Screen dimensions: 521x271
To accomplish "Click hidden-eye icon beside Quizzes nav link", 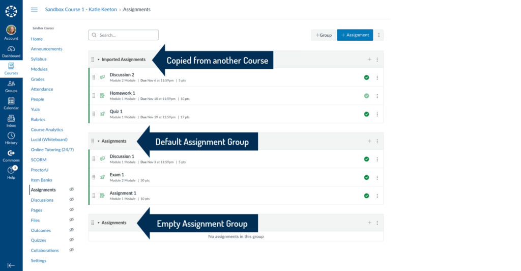I will (x=71, y=240).
